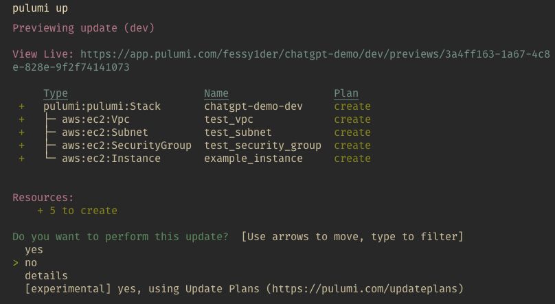Viewport: 555px width, 304px height.
Task: Click the 'pulumi up' command text
Action: pyautogui.click(x=40, y=8)
